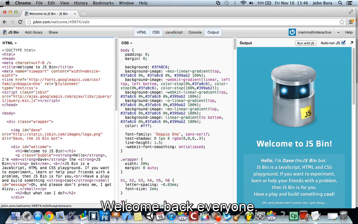Toggle the JavaScript panel button
Image resolution: width=358 pixels, height=224 pixels.
coord(174,32)
